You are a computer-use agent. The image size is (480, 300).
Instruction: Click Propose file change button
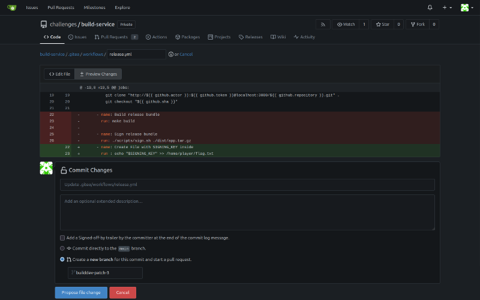coord(81,292)
